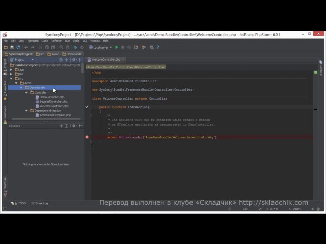Open AcmeDemoExtension.php in project tree

53,115
